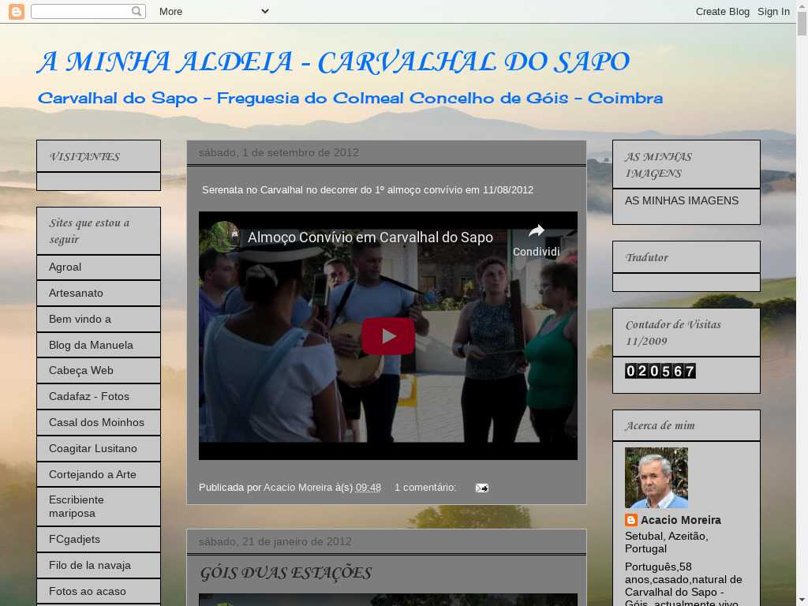Open the GÓIS DUAS ESTAÇÕES post title
Screen dimensions: 808x606
pyautogui.click(x=285, y=573)
